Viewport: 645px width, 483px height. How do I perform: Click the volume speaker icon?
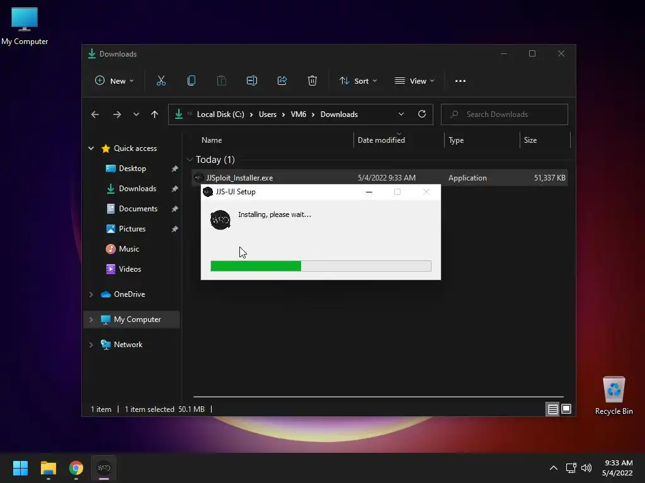[586, 468]
